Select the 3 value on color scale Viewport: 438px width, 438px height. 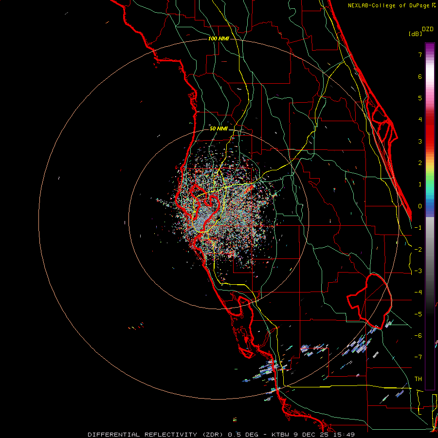pos(420,141)
